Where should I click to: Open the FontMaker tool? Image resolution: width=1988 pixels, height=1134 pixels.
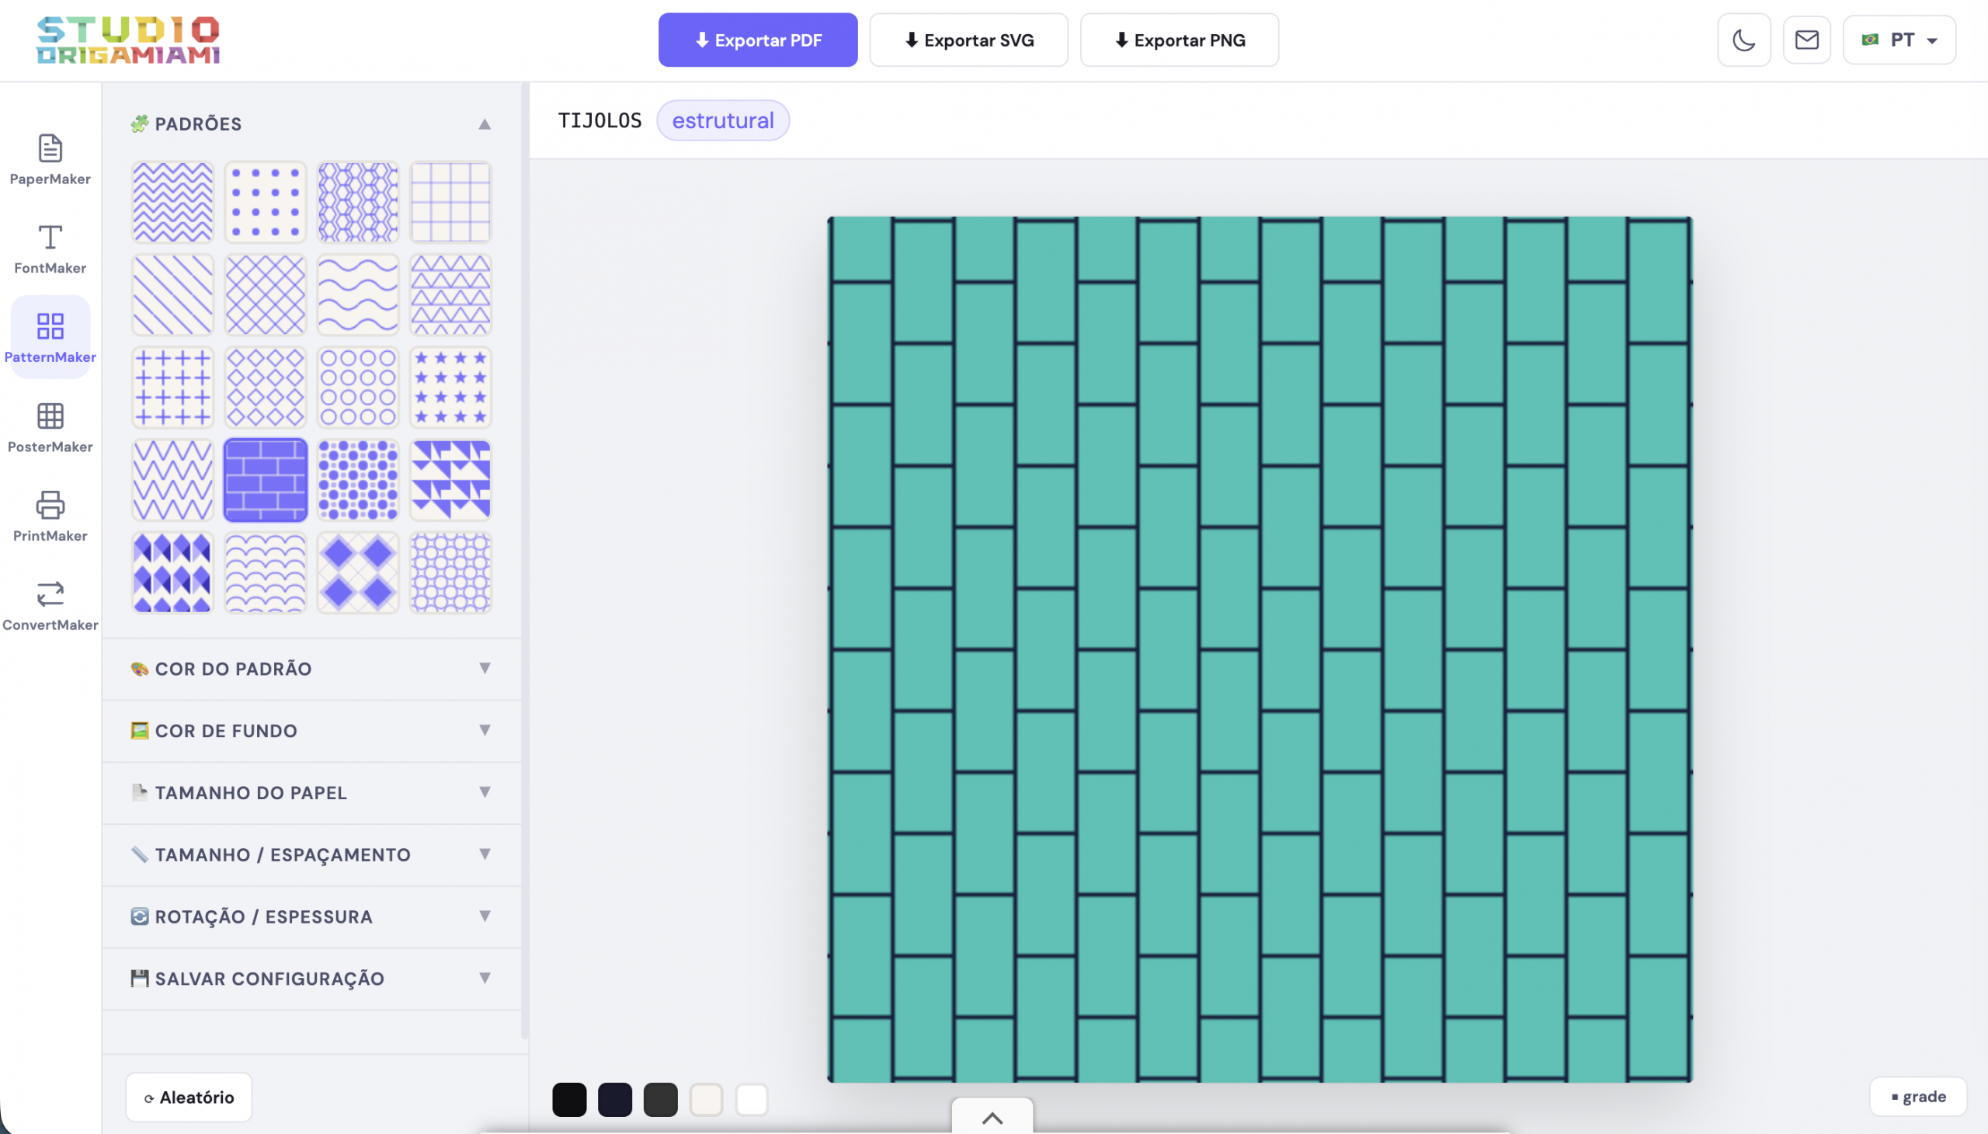click(50, 249)
